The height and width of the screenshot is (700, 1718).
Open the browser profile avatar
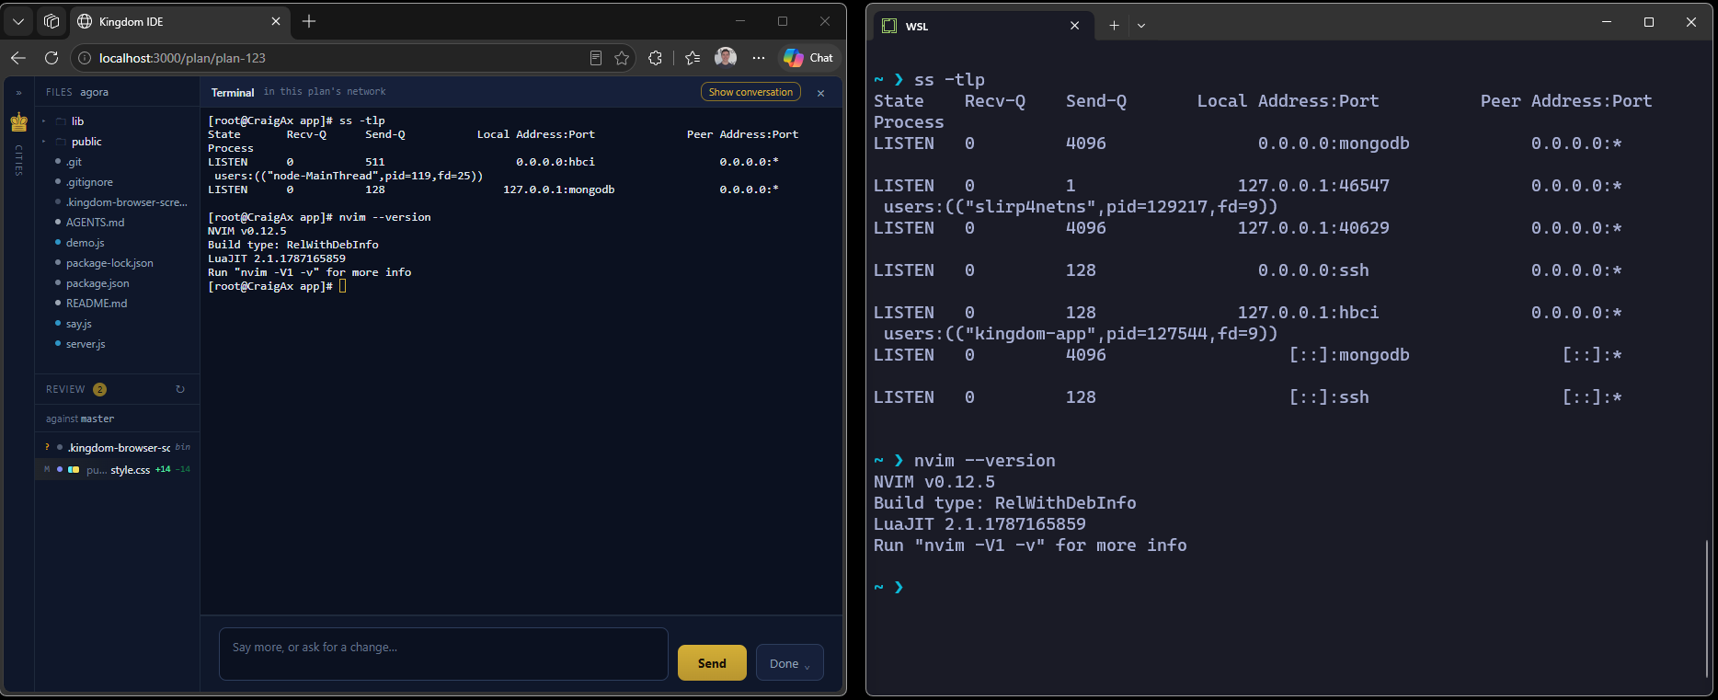click(x=726, y=57)
